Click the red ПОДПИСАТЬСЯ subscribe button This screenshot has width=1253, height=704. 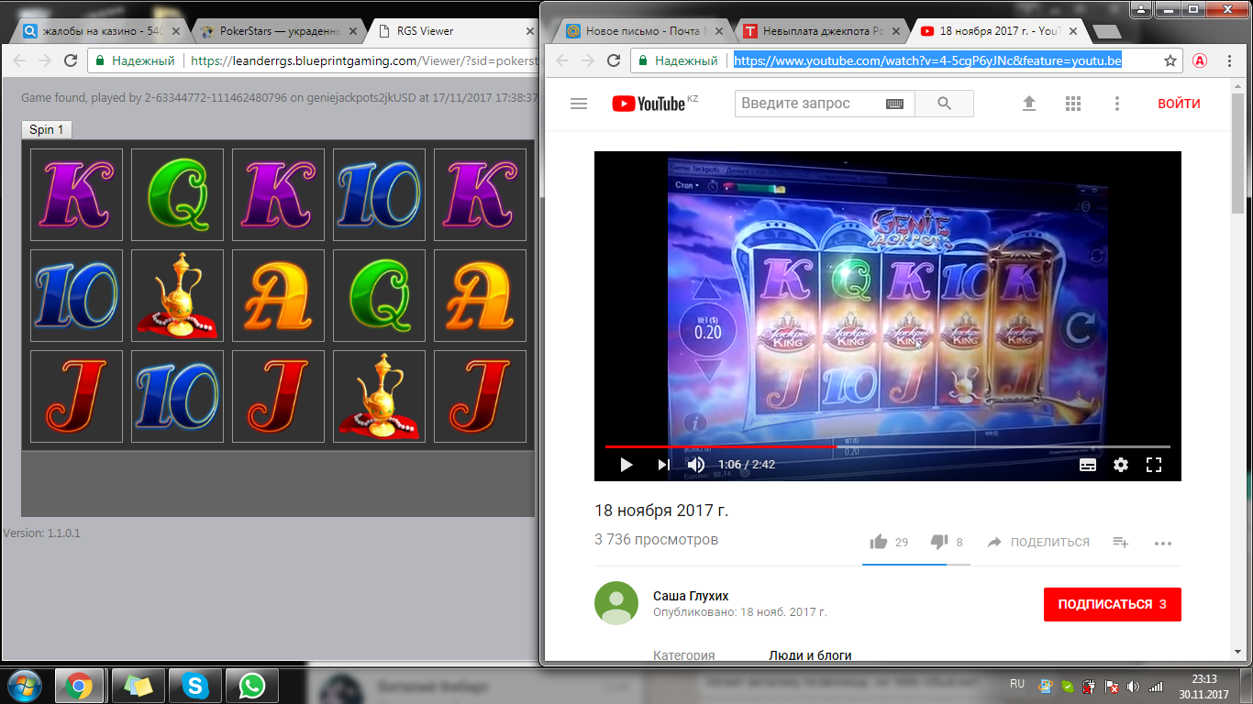pos(1112,604)
